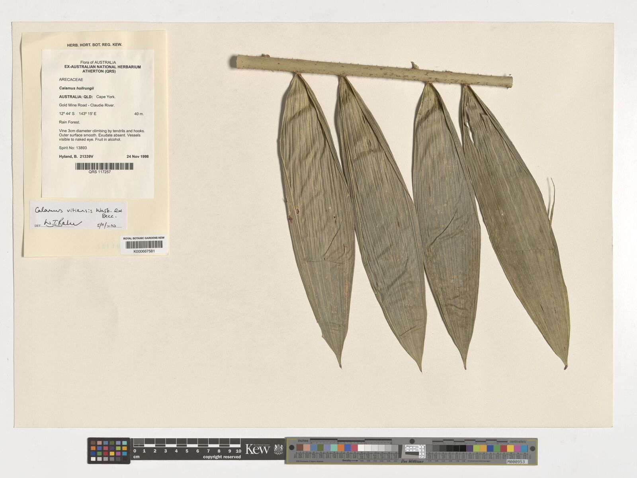
Task: Click the 'Calamus hollrungii' species name
Action: click(76, 88)
